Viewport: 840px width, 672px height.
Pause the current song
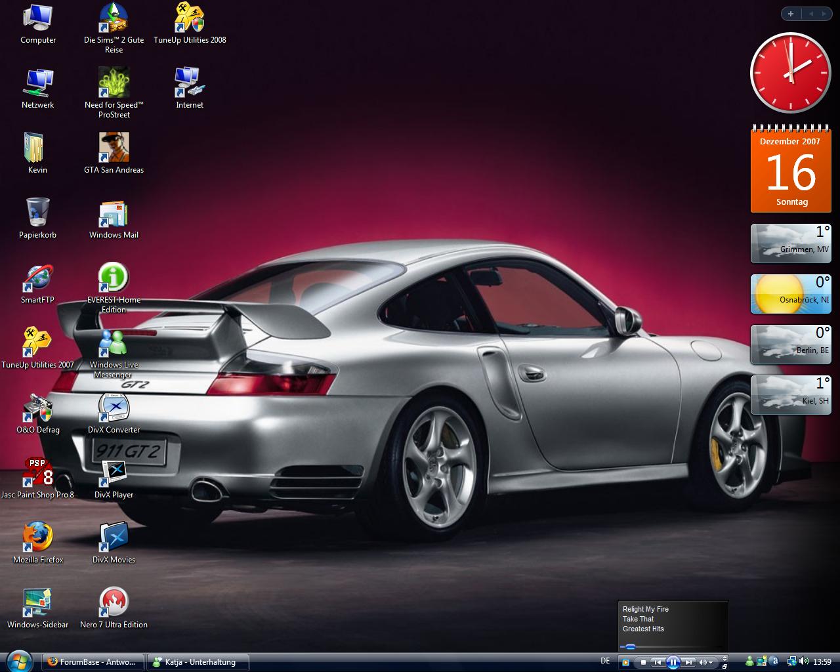[673, 662]
